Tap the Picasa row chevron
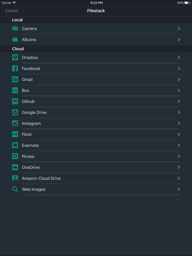Screen dimensions: 192x256 179,156
